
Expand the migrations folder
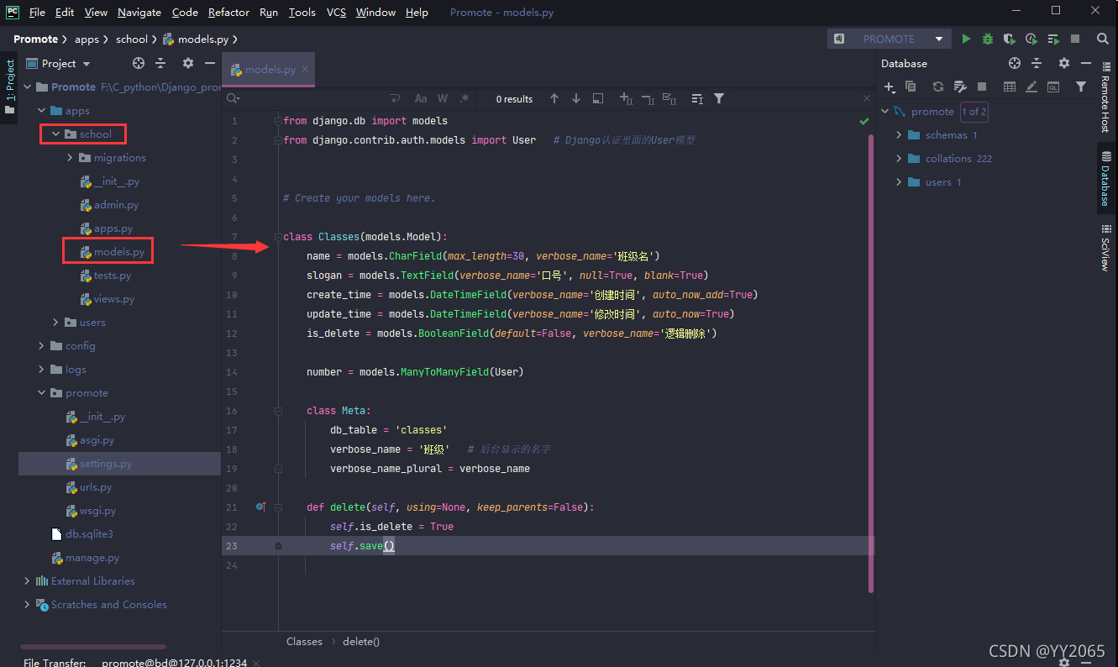pos(70,157)
